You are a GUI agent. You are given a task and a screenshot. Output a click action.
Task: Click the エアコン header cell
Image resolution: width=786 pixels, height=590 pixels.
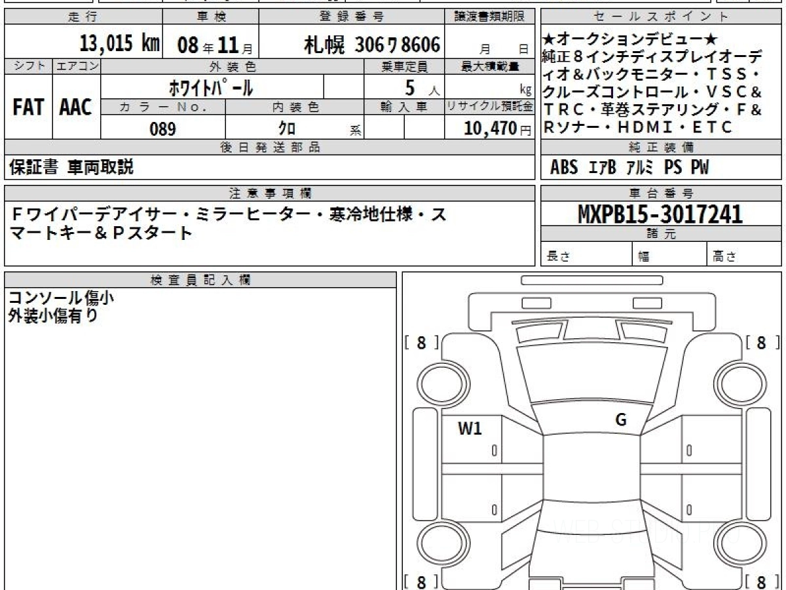pyautogui.click(x=77, y=66)
